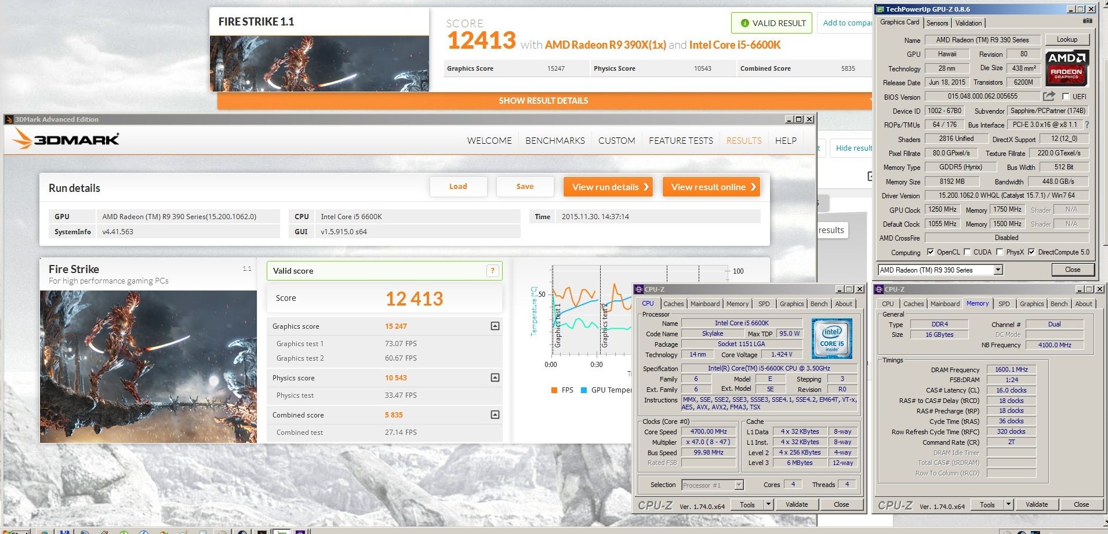Open Valid score help question icon

click(492, 271)
